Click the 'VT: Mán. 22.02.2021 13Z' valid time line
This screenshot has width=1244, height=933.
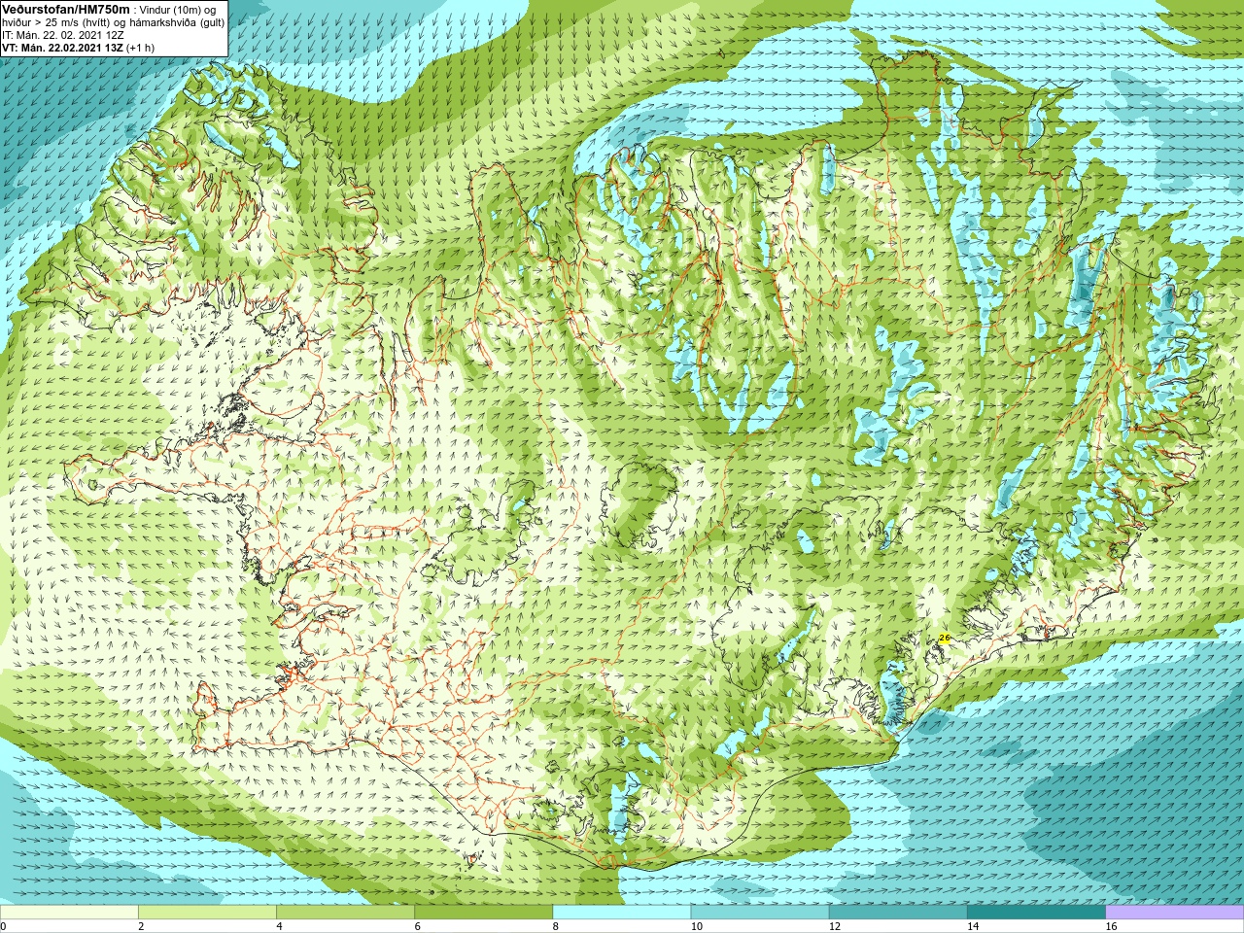pyautogui.click(x=78, y=47)
